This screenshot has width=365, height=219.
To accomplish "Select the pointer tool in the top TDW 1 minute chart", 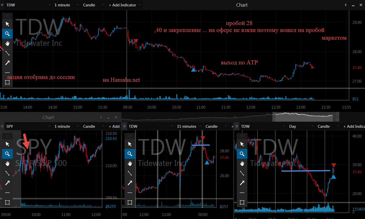I will [x=7, y=24].
